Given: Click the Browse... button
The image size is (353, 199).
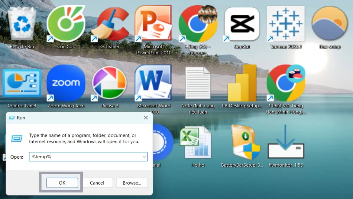Looking at the screenshot, I should click(132, 183).
